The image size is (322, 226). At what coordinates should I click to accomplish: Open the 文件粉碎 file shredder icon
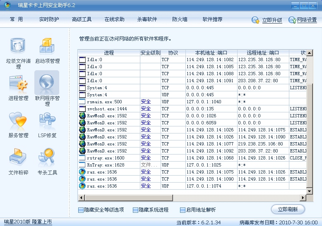pyautogui.click(x=18, y=156)
